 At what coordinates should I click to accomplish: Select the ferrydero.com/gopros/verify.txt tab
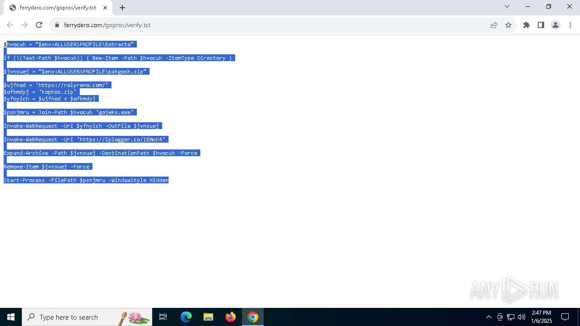58,8
